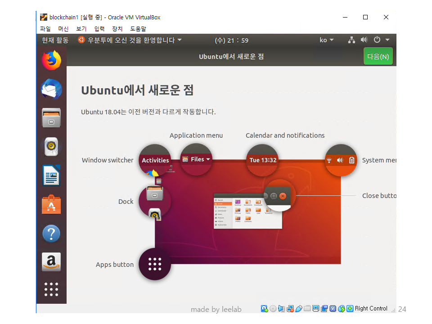Screen dimensions: 432x324
Task: Click the Apps button text label
Action: point(115,265)
